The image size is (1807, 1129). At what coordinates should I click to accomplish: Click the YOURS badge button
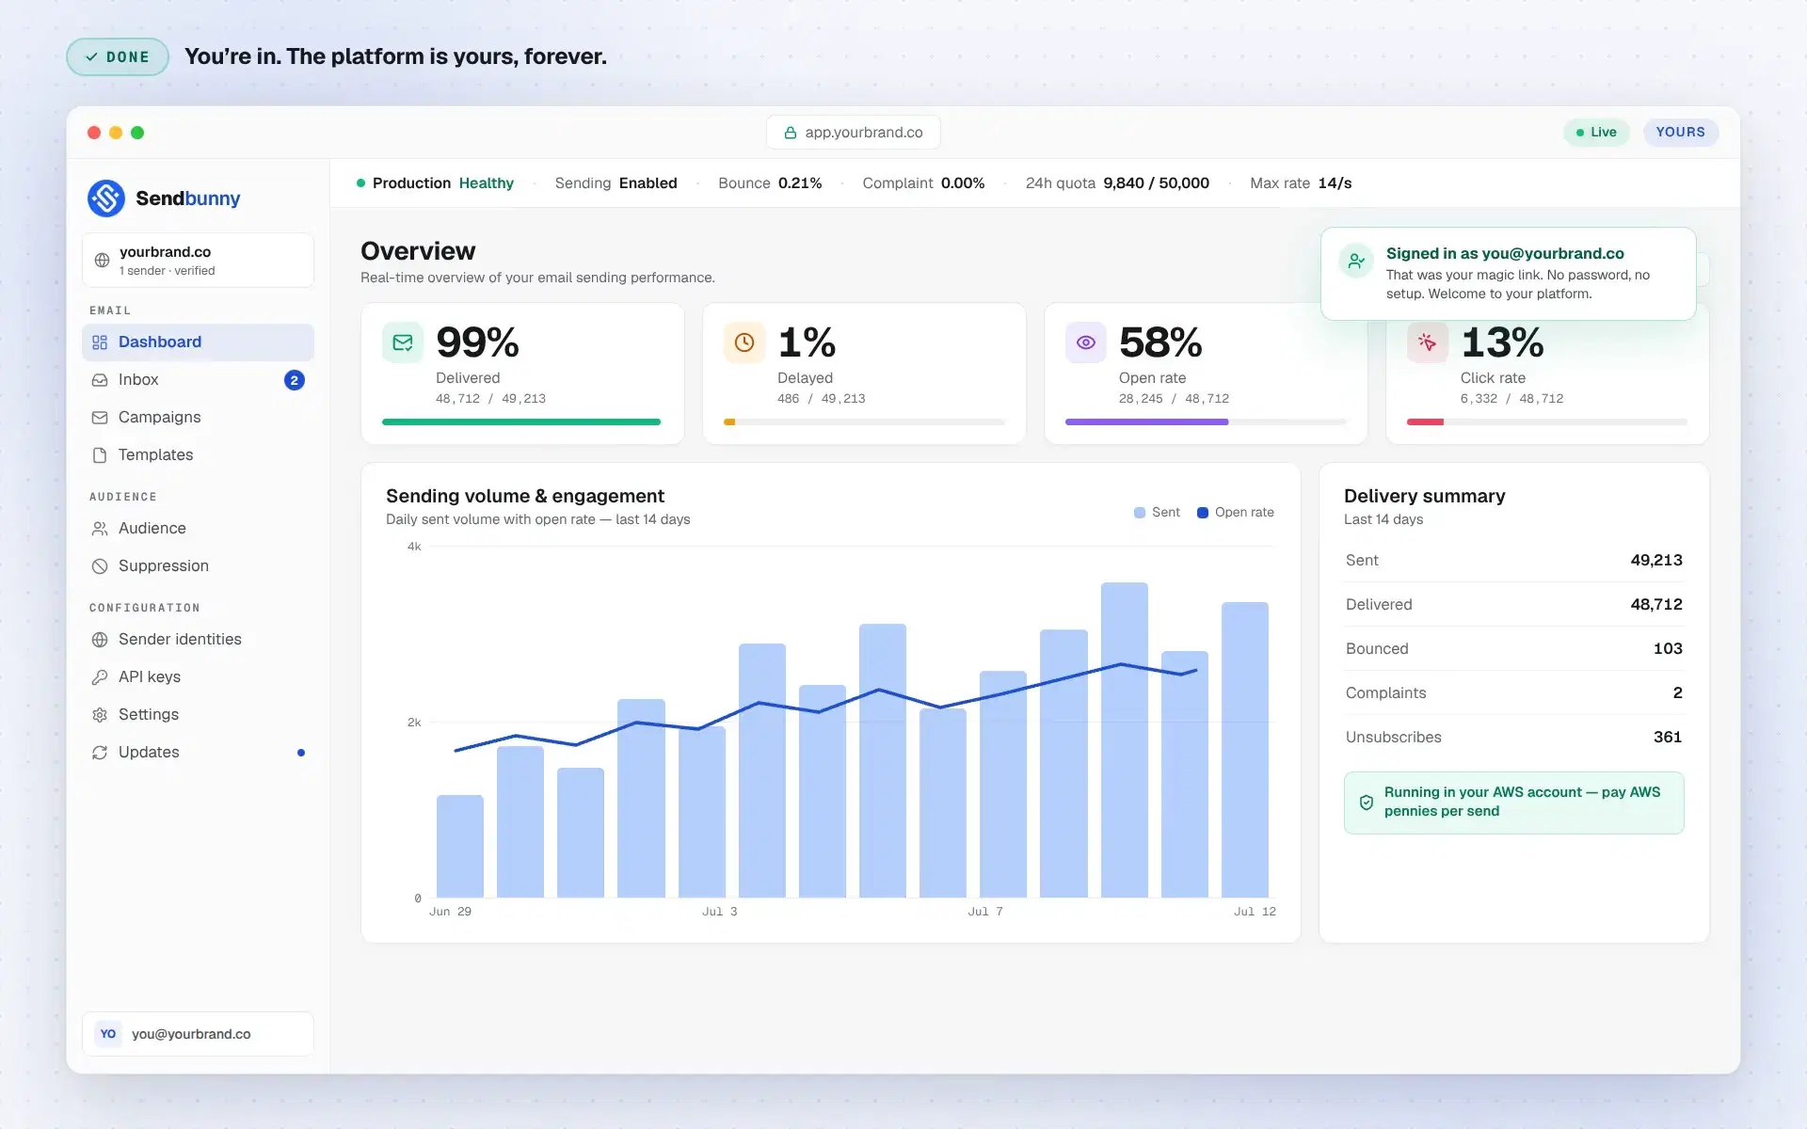coord(1681,133)
